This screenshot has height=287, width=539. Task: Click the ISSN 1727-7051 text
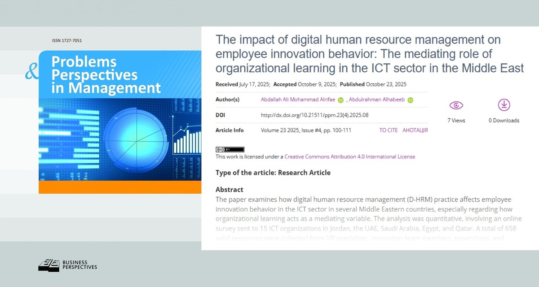point(67,41)
